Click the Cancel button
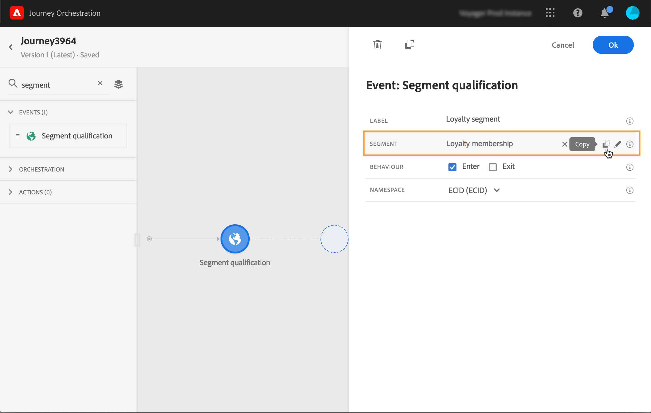 tap(562, 45)
